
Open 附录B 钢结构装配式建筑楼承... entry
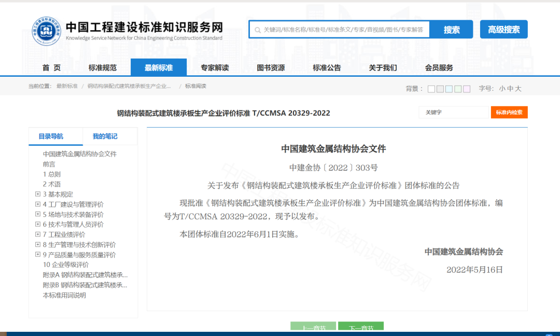pos(85,285)
